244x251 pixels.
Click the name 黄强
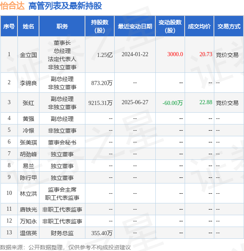click(x=28, y=119)
